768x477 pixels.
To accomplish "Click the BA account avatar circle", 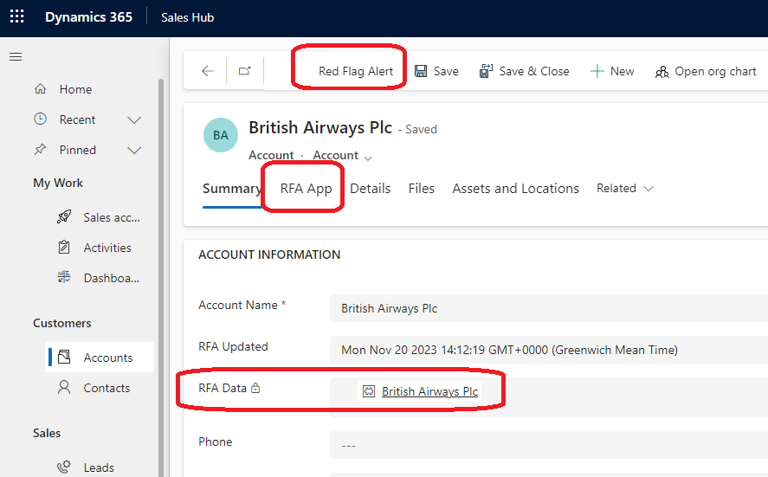I will (221, 135).
